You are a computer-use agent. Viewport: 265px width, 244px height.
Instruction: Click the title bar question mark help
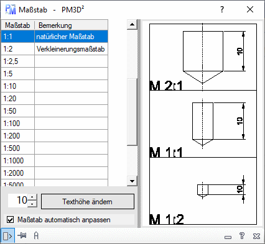point(222,9)
